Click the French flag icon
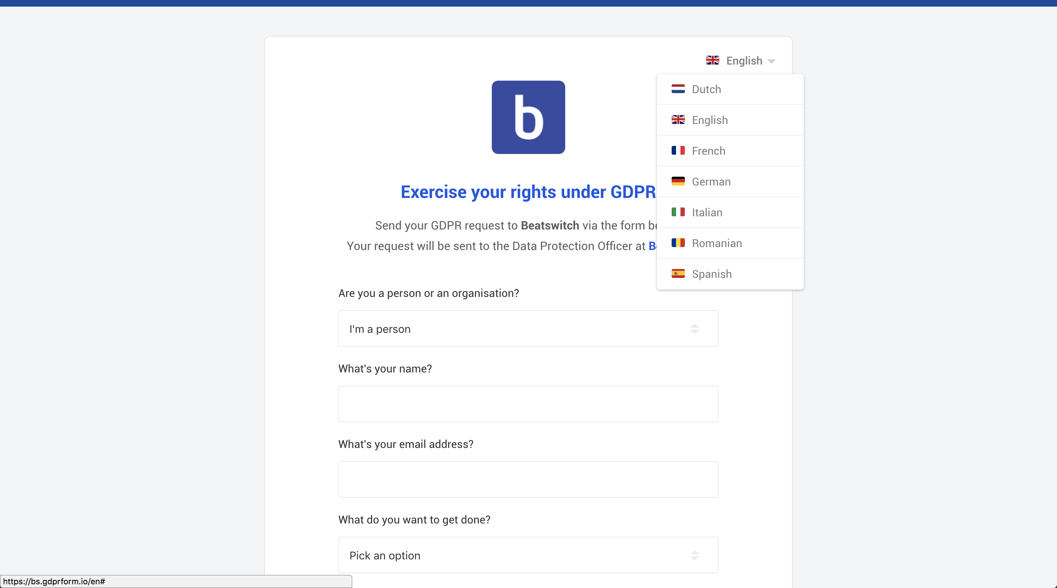Image resolution: width=1057 pixels, height=588 pixels. point(678,150)
